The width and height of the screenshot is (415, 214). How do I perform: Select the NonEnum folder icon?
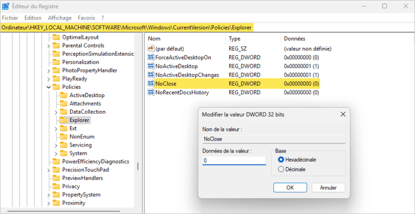pyautogui.click(x=63, y=137)
